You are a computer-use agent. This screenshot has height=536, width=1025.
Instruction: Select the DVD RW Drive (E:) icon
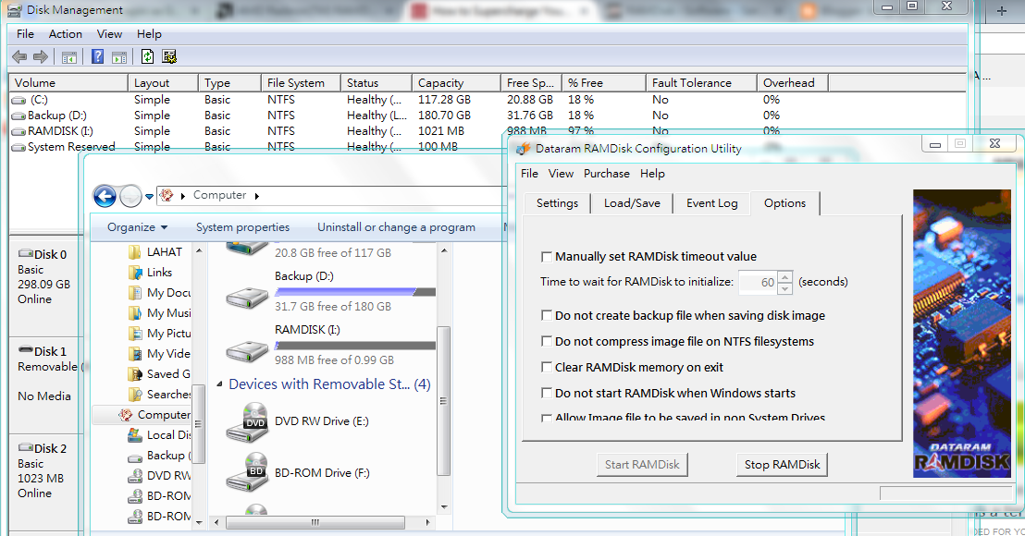(247, 422)
